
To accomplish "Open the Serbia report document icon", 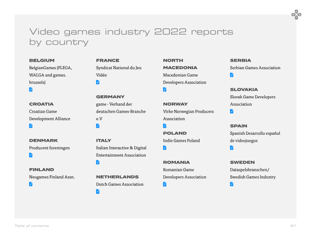I will (x=232, y=75).
